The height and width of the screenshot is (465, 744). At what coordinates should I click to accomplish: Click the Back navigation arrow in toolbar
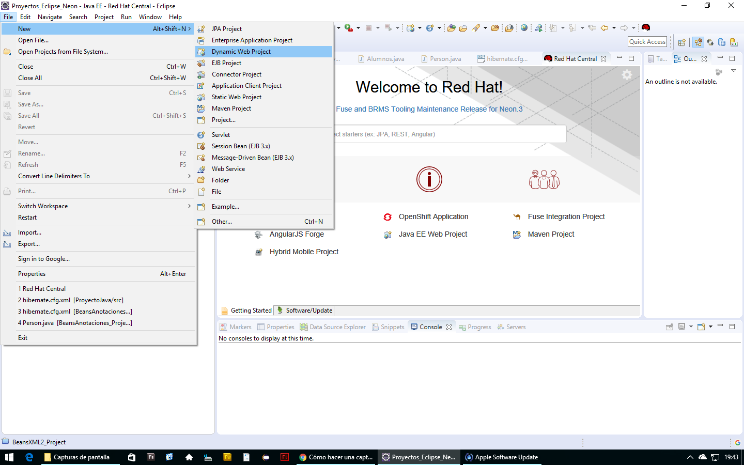pos(605,28)
